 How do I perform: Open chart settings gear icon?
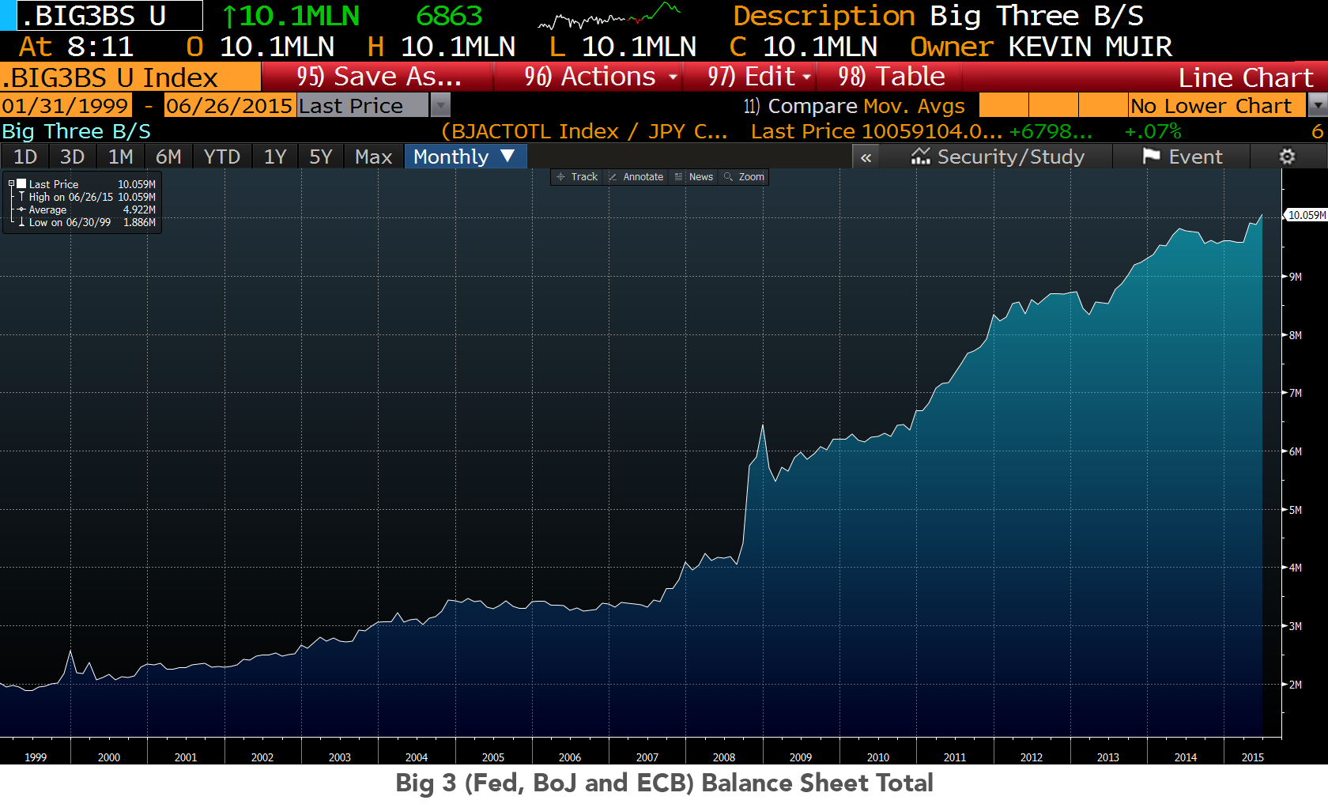coord(1287,157)
